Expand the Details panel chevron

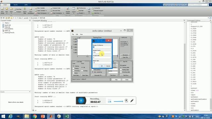point(30,92)
